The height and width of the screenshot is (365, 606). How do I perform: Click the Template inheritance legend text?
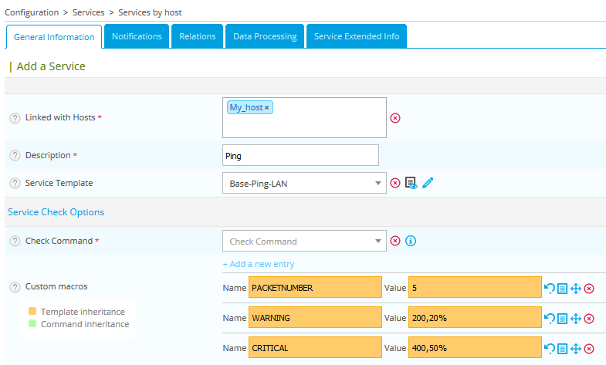coord(83,312)
